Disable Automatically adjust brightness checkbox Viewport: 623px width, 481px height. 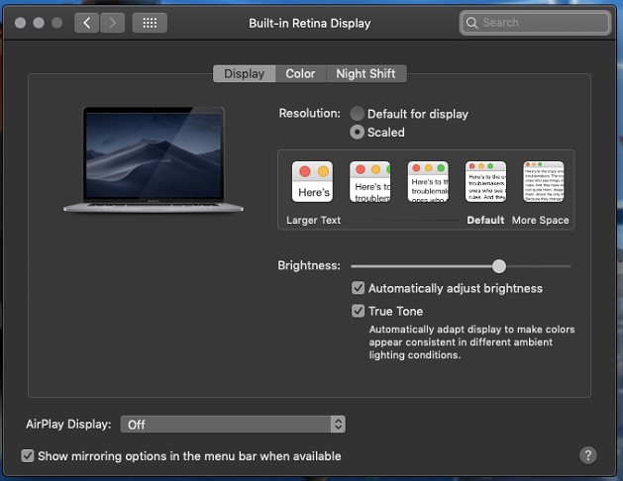point(359,289)
